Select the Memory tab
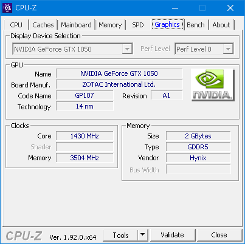Viewport: 245px width, 244px height. 110,25
